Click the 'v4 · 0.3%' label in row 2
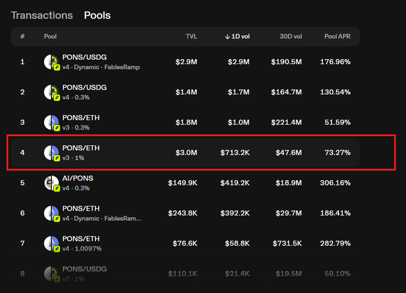The height and width of the screenshot is (293, 406). (x=76, y=98)
